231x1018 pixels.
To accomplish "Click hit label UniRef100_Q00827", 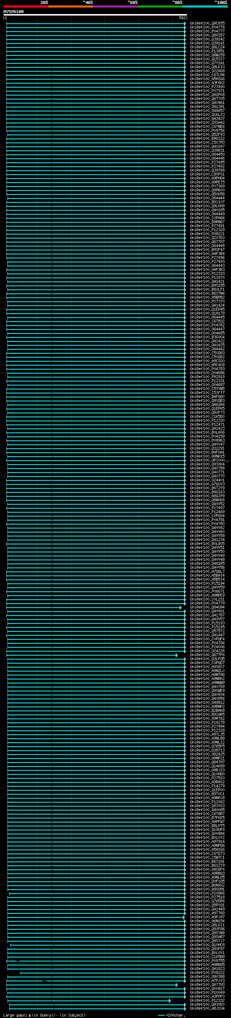I will tap(207, 988).
